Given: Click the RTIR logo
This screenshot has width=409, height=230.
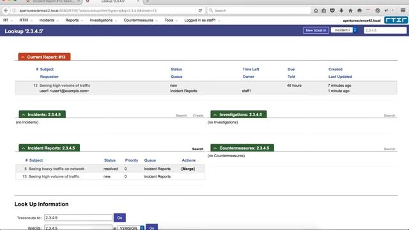Looking at the screenshot, I should click(x=396, y=20).
